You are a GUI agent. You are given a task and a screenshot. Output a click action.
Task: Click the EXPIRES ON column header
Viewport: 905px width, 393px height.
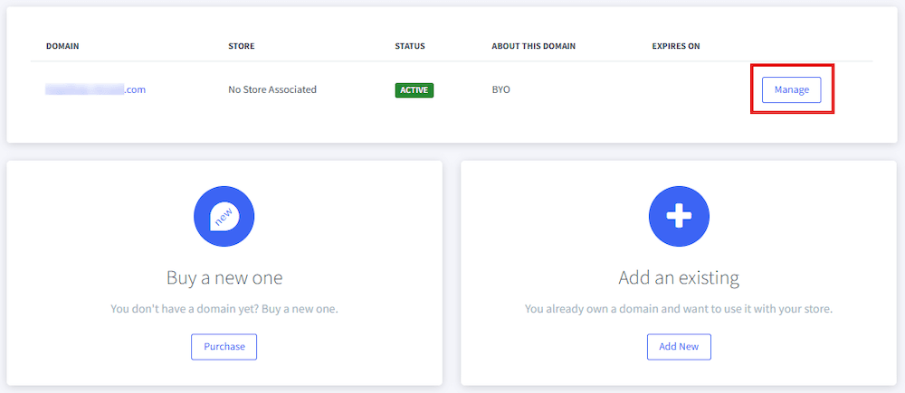[x=676, y=46]
